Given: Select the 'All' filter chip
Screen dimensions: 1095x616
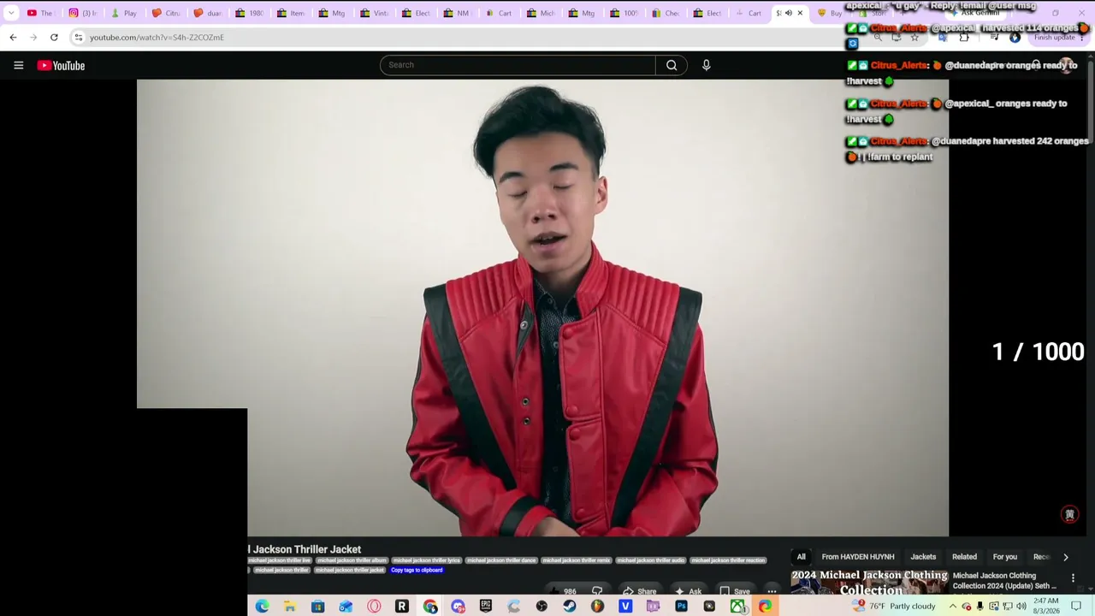Looking at the screenshot, I should coord(802,557).
